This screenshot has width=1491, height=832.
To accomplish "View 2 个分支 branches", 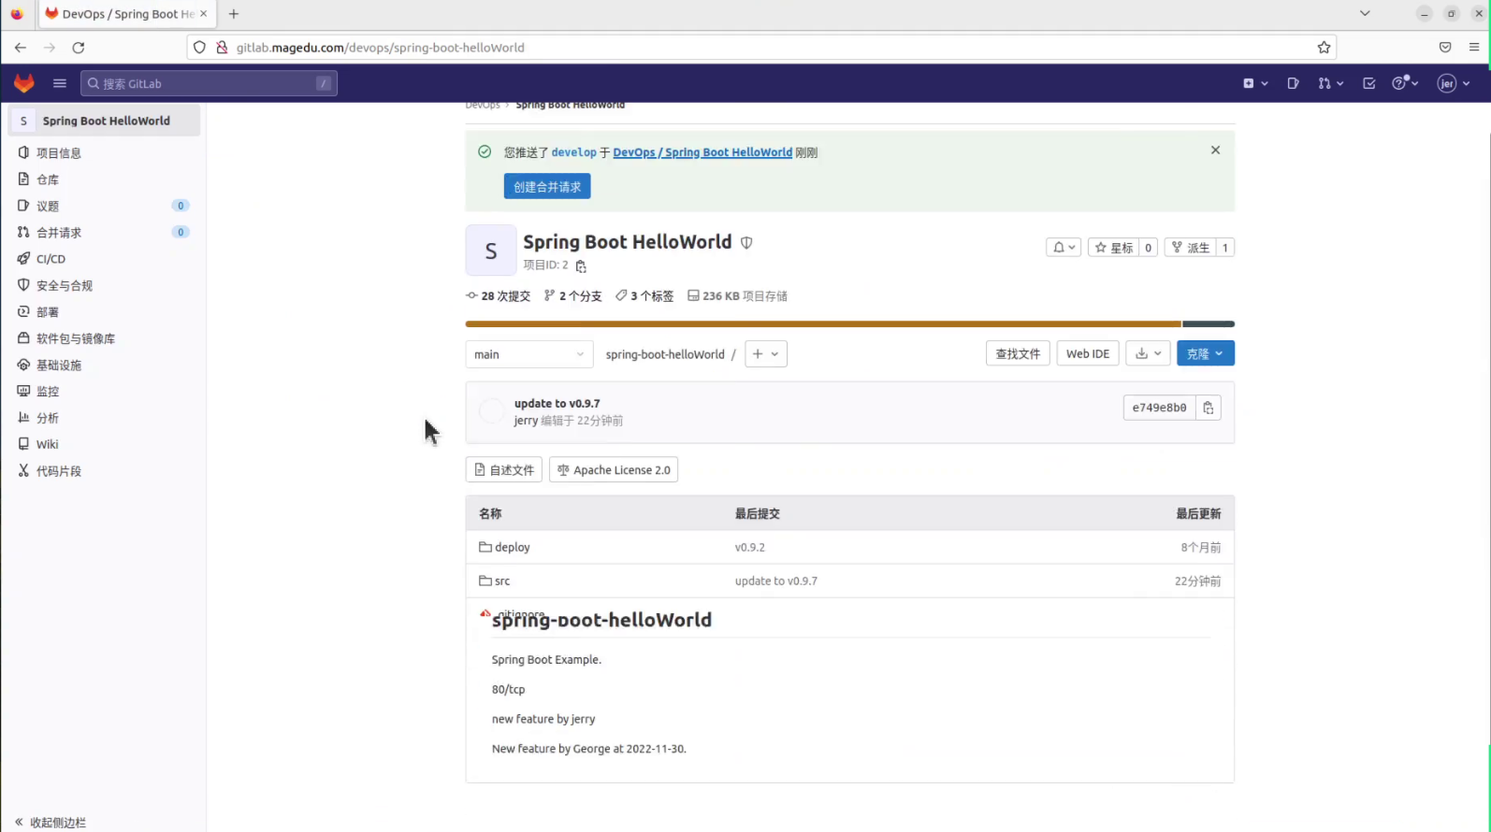I will (572, 296).
